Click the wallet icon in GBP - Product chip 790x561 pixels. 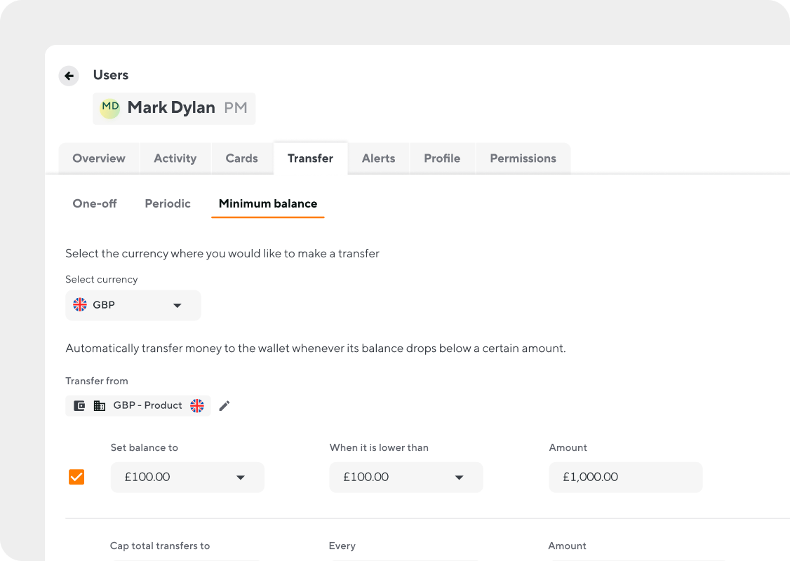click(79, 405)
